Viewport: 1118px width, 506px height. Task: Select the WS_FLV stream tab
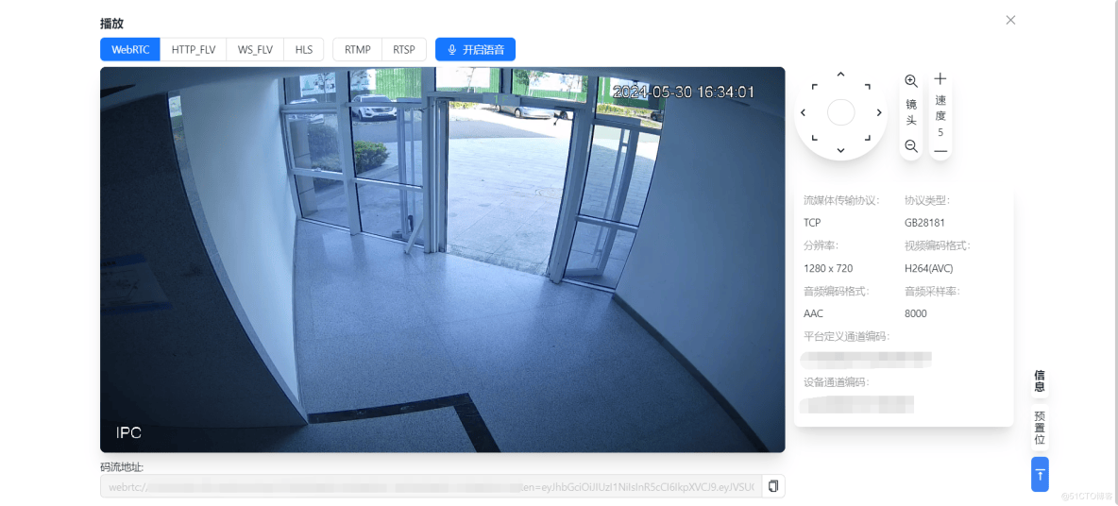click(x=255, y=50)
